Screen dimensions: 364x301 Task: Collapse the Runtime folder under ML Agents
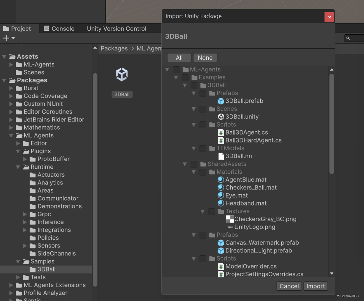pyautogui.click(x=18, y=167)
